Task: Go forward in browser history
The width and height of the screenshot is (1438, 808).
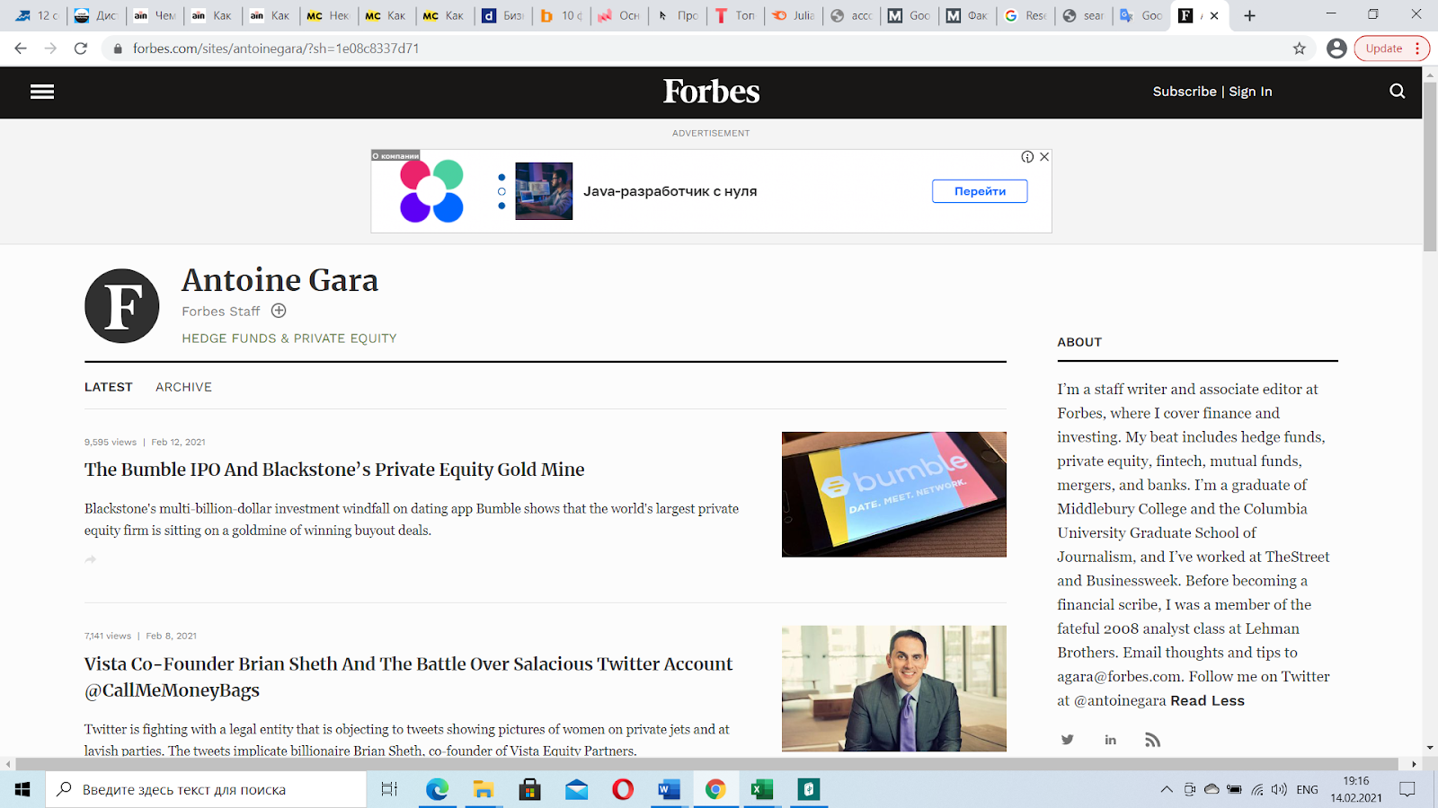Action: point(50,48)
